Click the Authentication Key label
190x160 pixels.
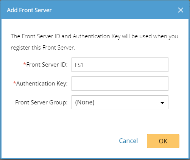[x=42, y=84]
